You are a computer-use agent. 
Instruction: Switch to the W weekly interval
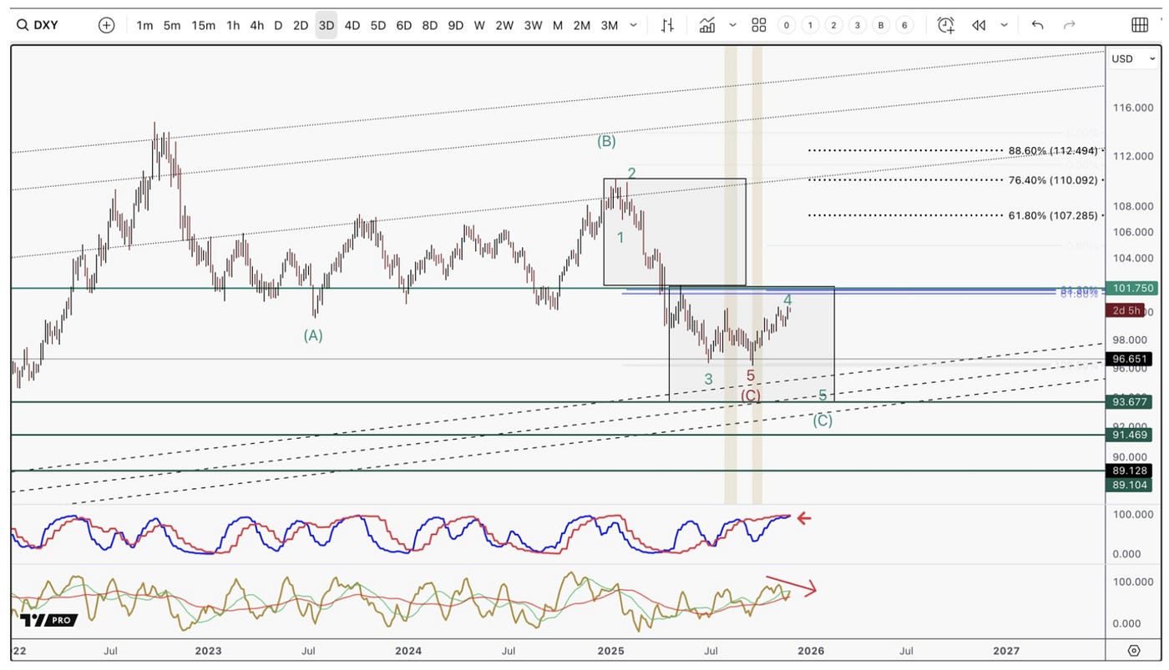(x=479, y=25)
